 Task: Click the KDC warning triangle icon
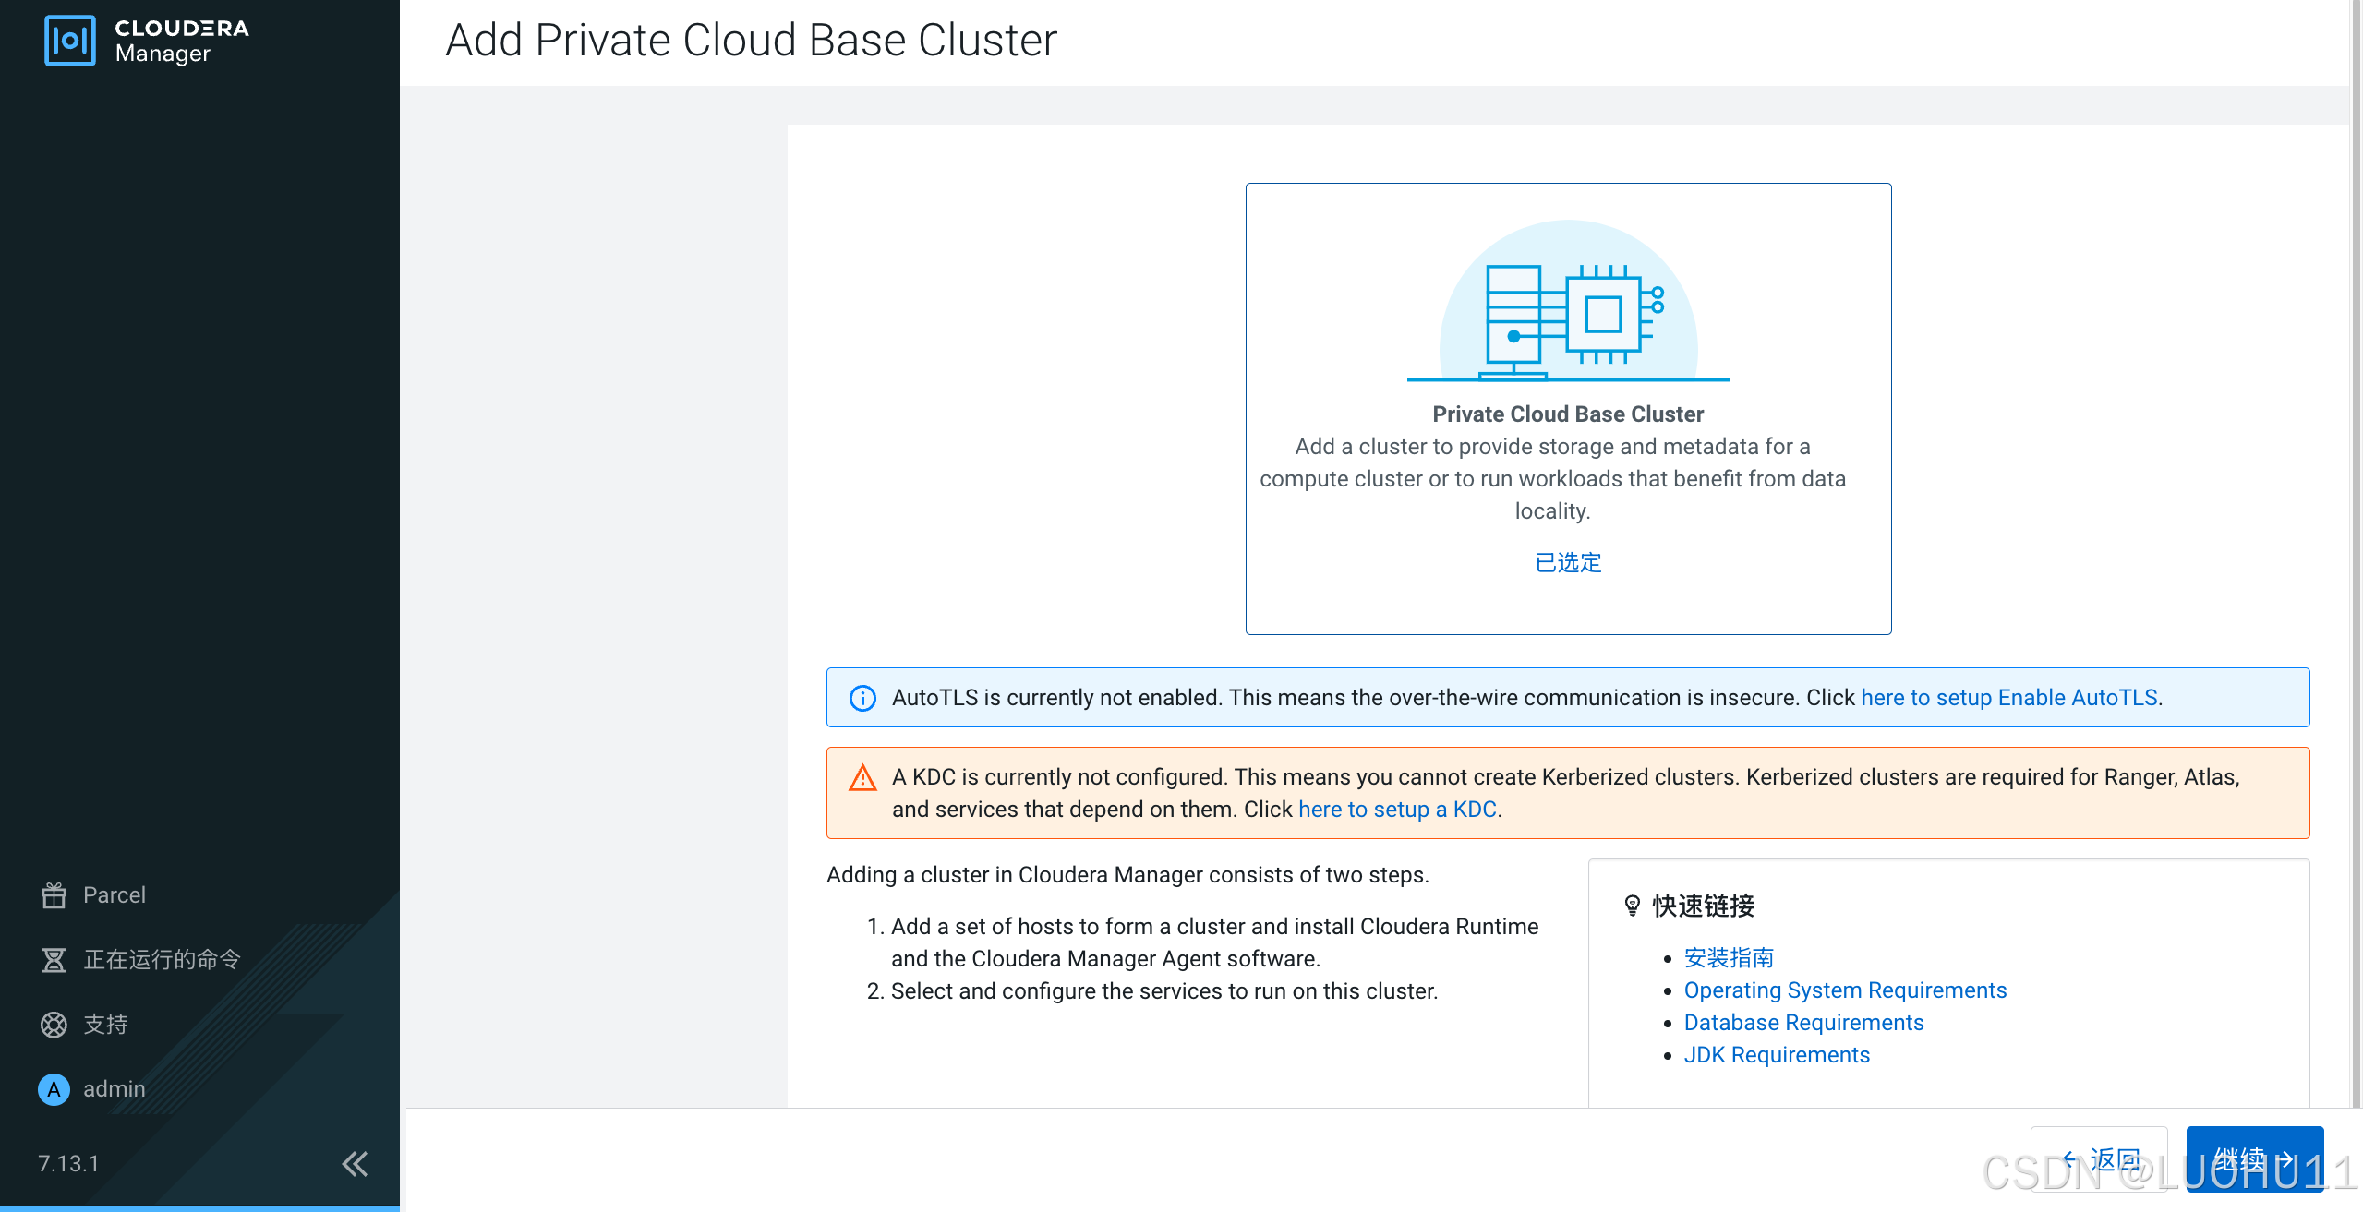click(862, 778)
